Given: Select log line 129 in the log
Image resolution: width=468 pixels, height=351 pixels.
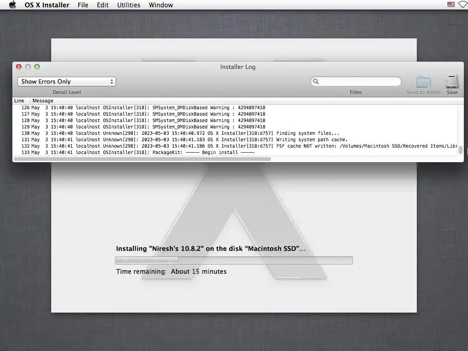Looking at the screenshot, I should [235, 127].
